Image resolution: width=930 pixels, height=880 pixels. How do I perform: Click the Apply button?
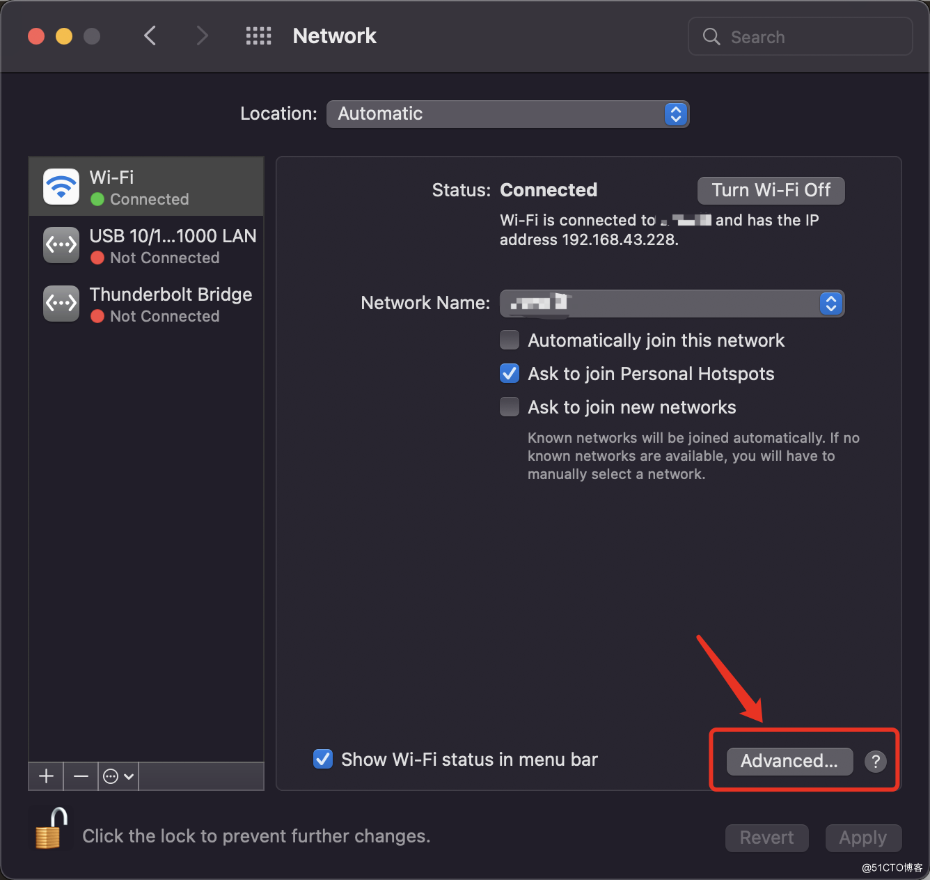click(x=863, y=838)
